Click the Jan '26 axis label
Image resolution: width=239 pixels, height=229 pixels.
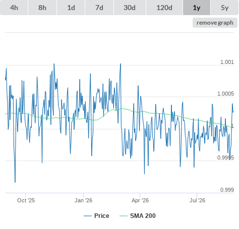(x=83, y=200)
